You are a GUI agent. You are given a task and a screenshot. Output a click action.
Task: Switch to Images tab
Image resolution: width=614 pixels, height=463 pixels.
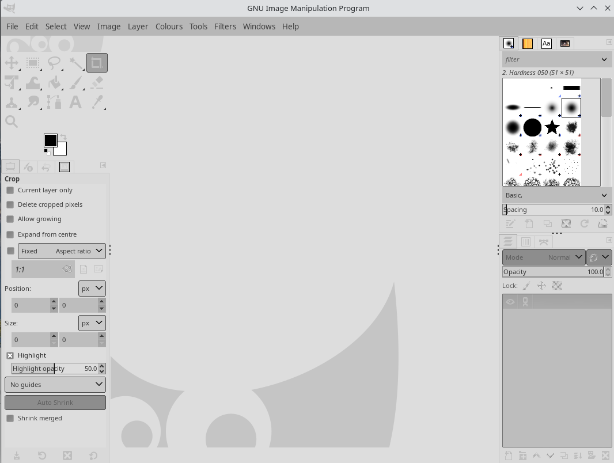point(64,167)
